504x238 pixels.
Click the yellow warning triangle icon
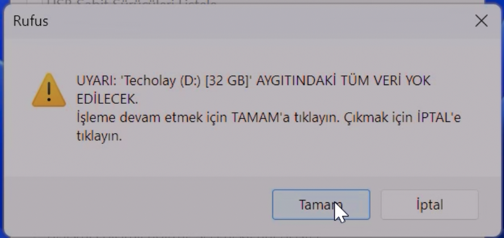coord(49,90)
